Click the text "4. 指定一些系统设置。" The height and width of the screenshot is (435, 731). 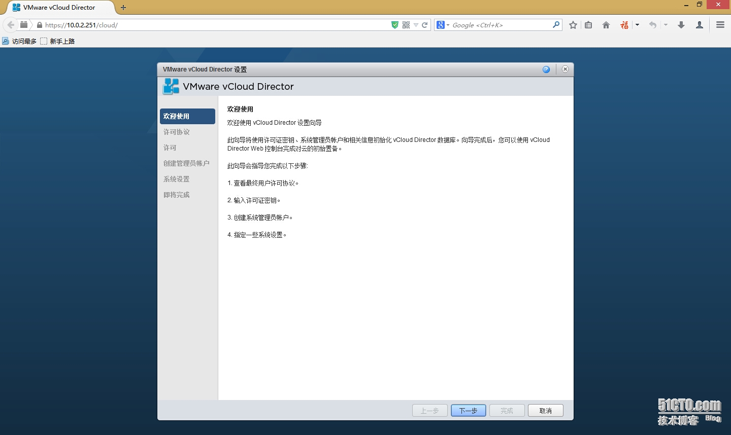pos(257,235)
